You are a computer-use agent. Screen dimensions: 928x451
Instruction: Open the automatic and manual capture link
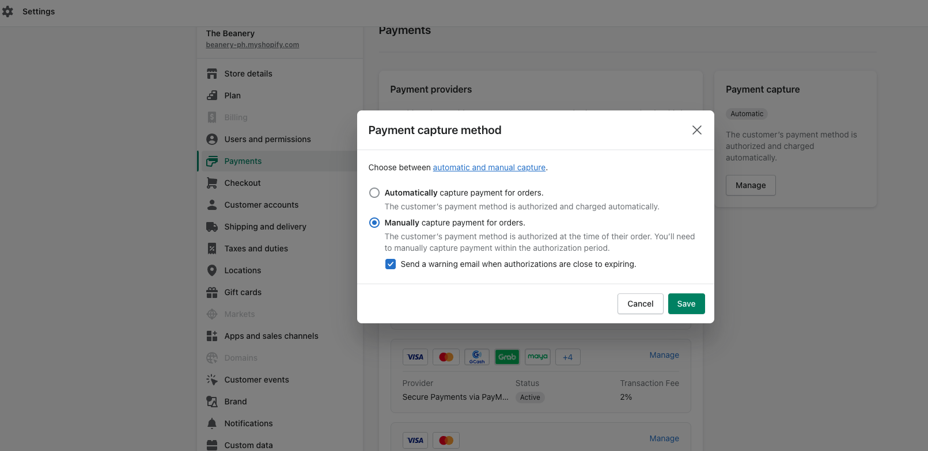click(x=489, y=167)
